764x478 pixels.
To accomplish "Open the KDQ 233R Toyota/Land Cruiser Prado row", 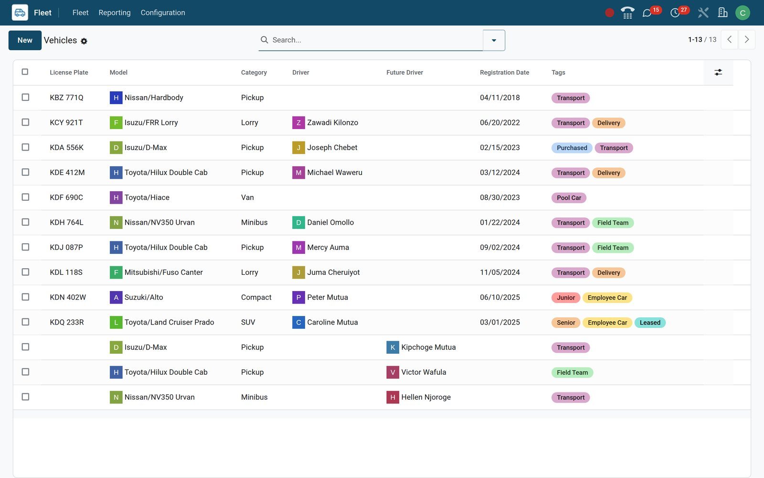I will click(382, 322).
